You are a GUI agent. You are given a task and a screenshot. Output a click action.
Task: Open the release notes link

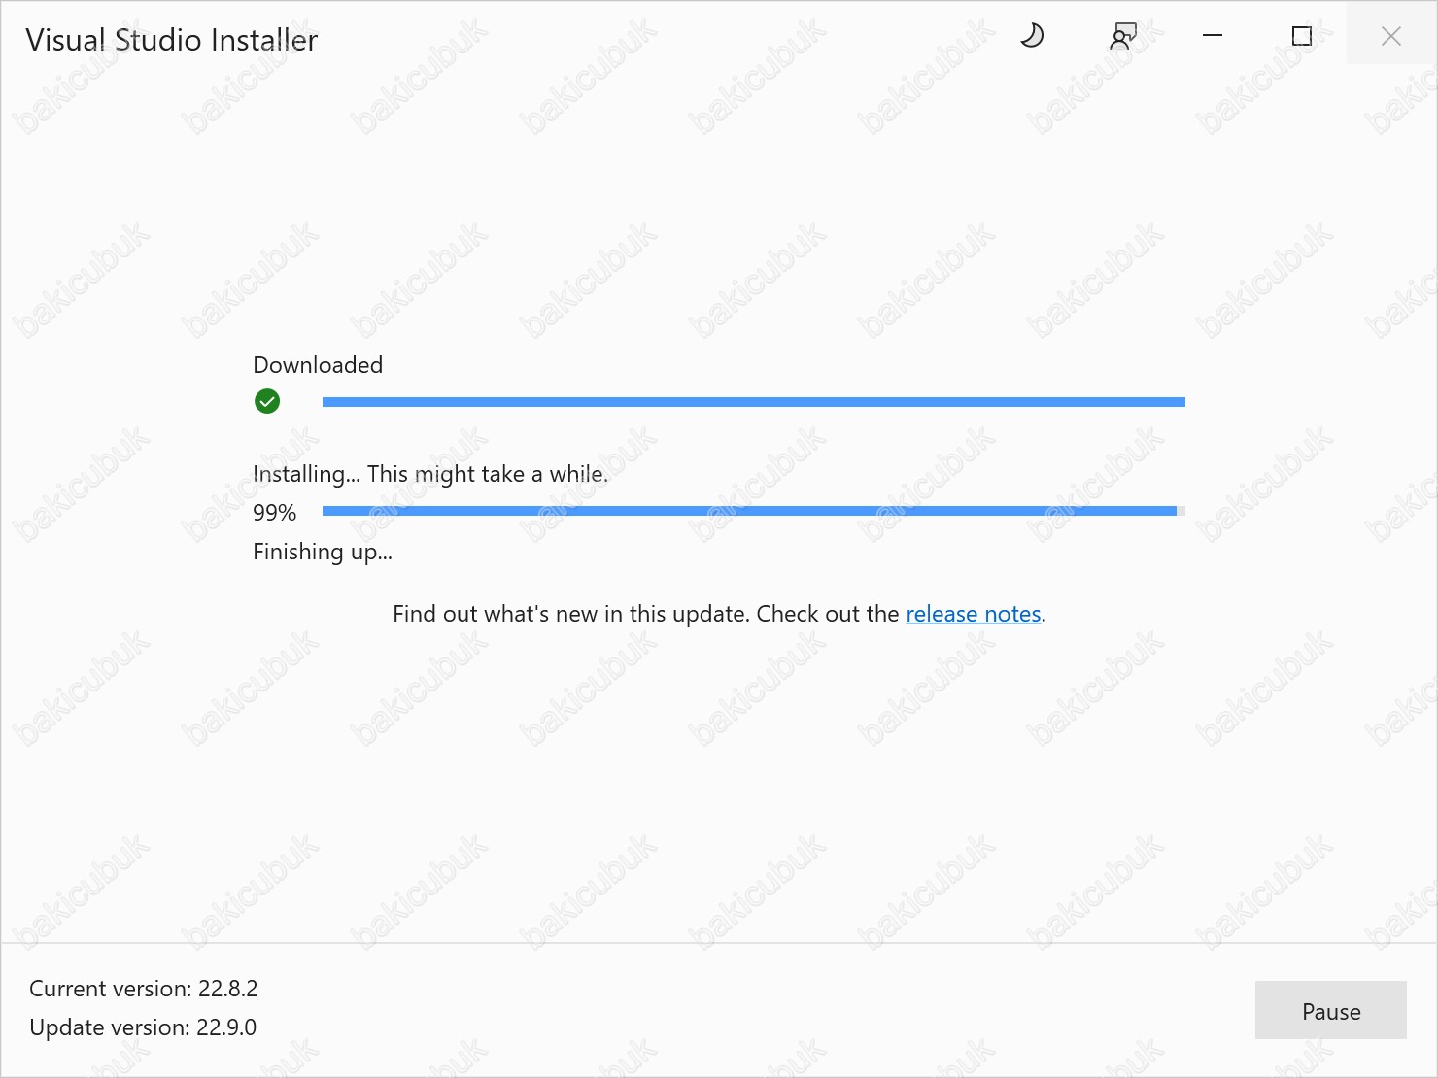coord(974,614)
